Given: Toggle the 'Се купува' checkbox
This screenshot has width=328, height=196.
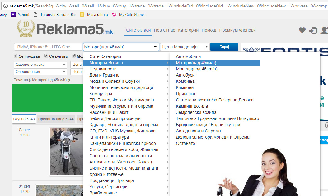Looking at the screenshot, I should (x=46, y=56).
